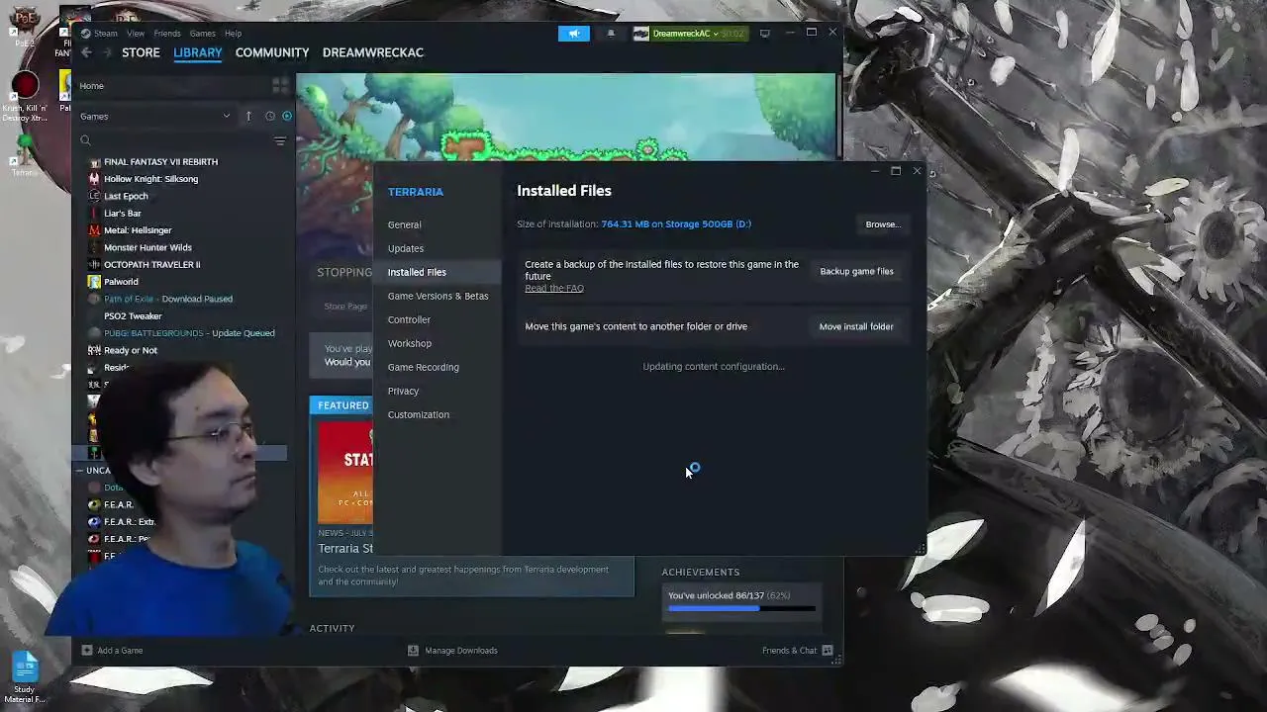This screenshot has height=712, width=1267.
Task: Select PSO2 Tweaker in library list
Action: [x=133, y=316]
